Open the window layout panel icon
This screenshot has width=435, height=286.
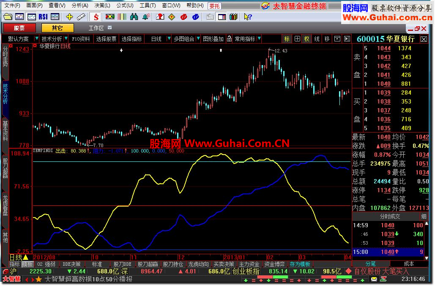tap(222, 17)
